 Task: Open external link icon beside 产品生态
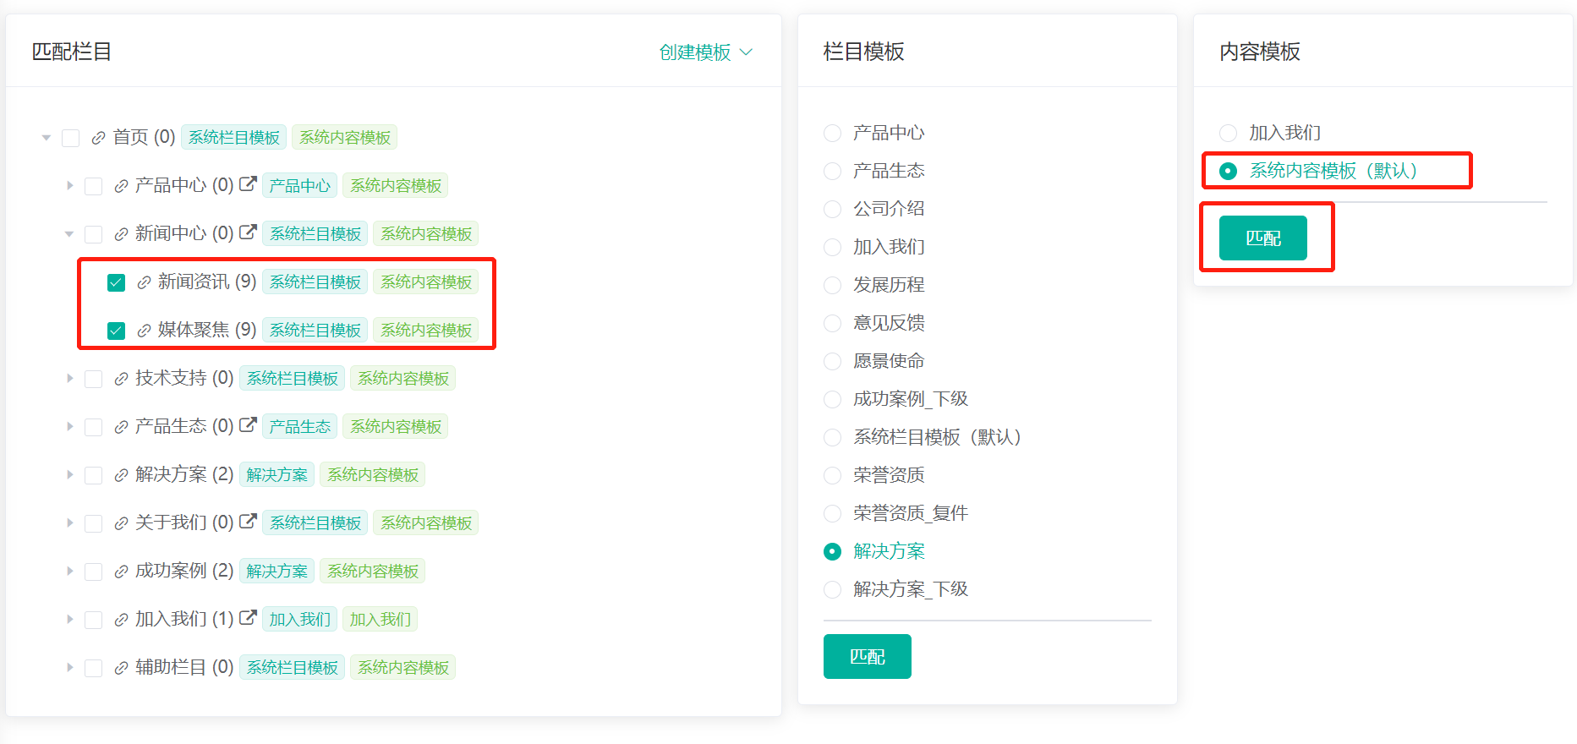pyautogui.click(x=248, y=425)
